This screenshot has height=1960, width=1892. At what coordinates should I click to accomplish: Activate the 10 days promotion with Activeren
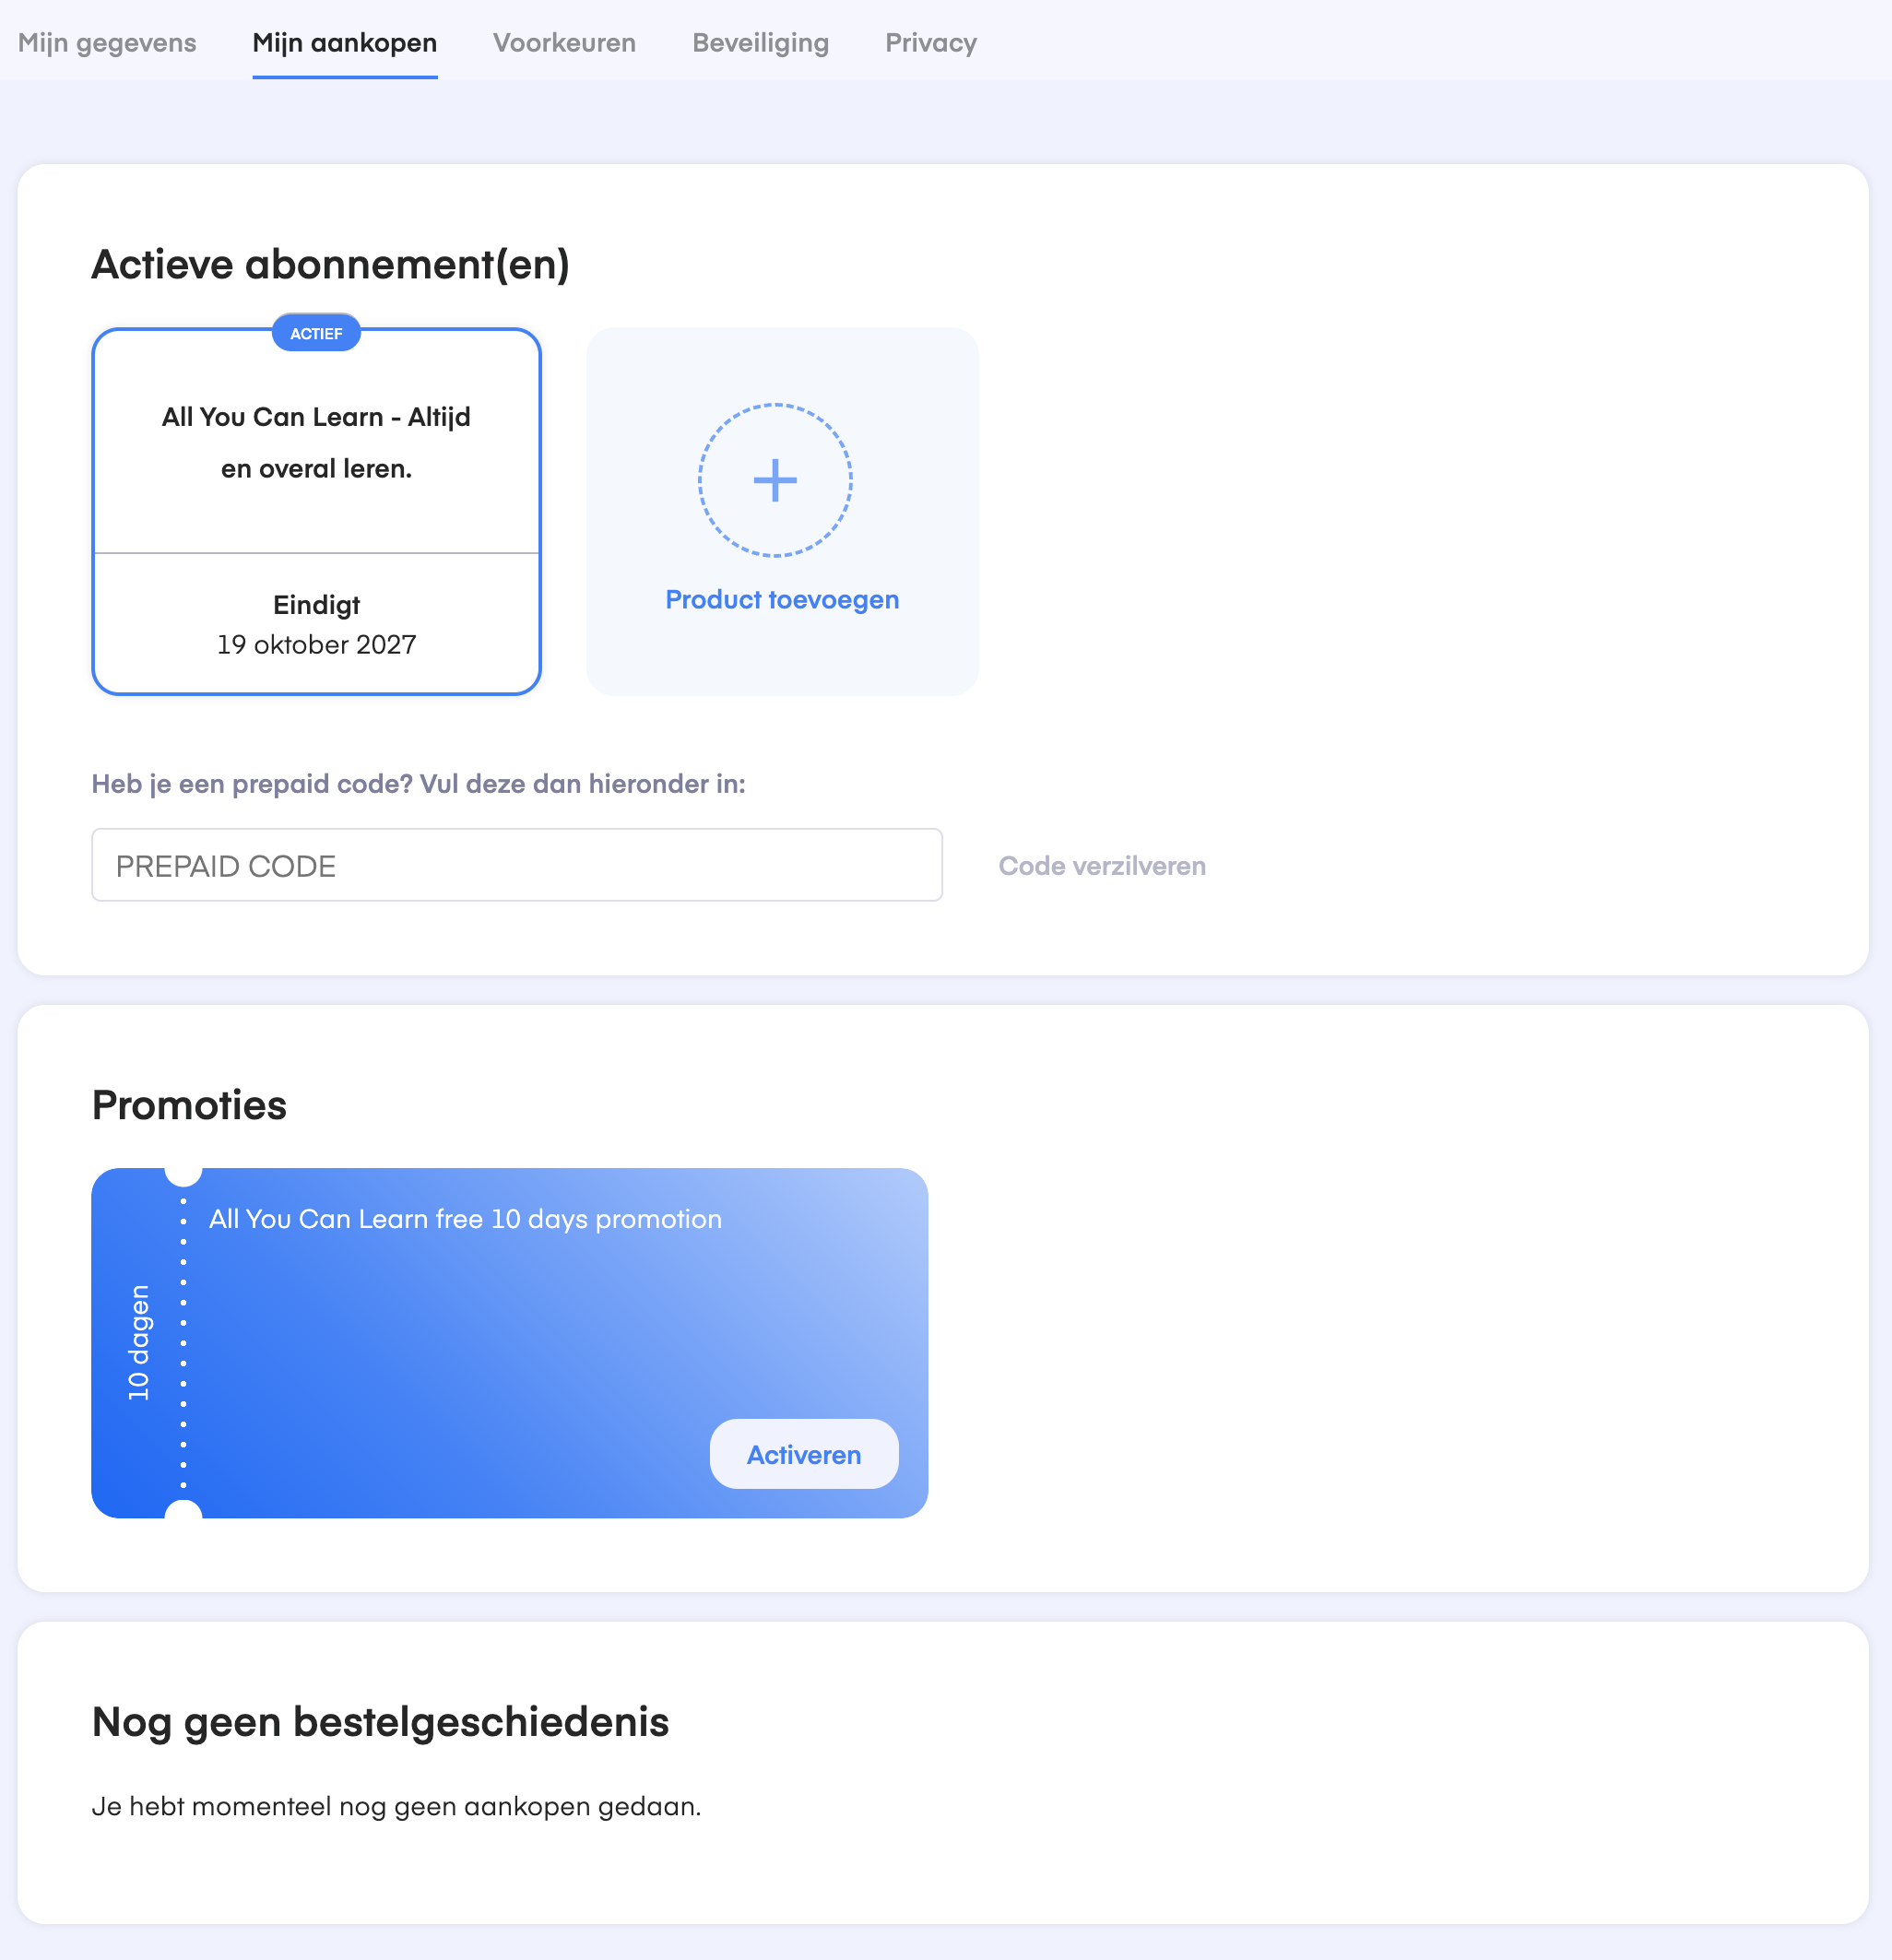point(804,1454)
